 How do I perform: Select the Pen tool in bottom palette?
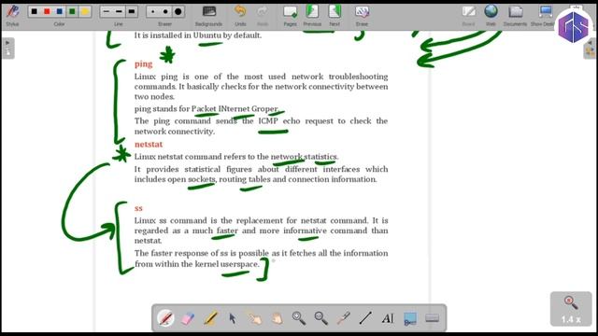[165, 318]
